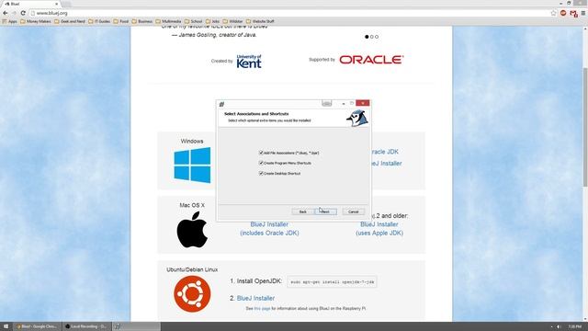Viewport: 588px width, 331px height.
Task: Open a new Chrome tab
Action: coord(66,4)
